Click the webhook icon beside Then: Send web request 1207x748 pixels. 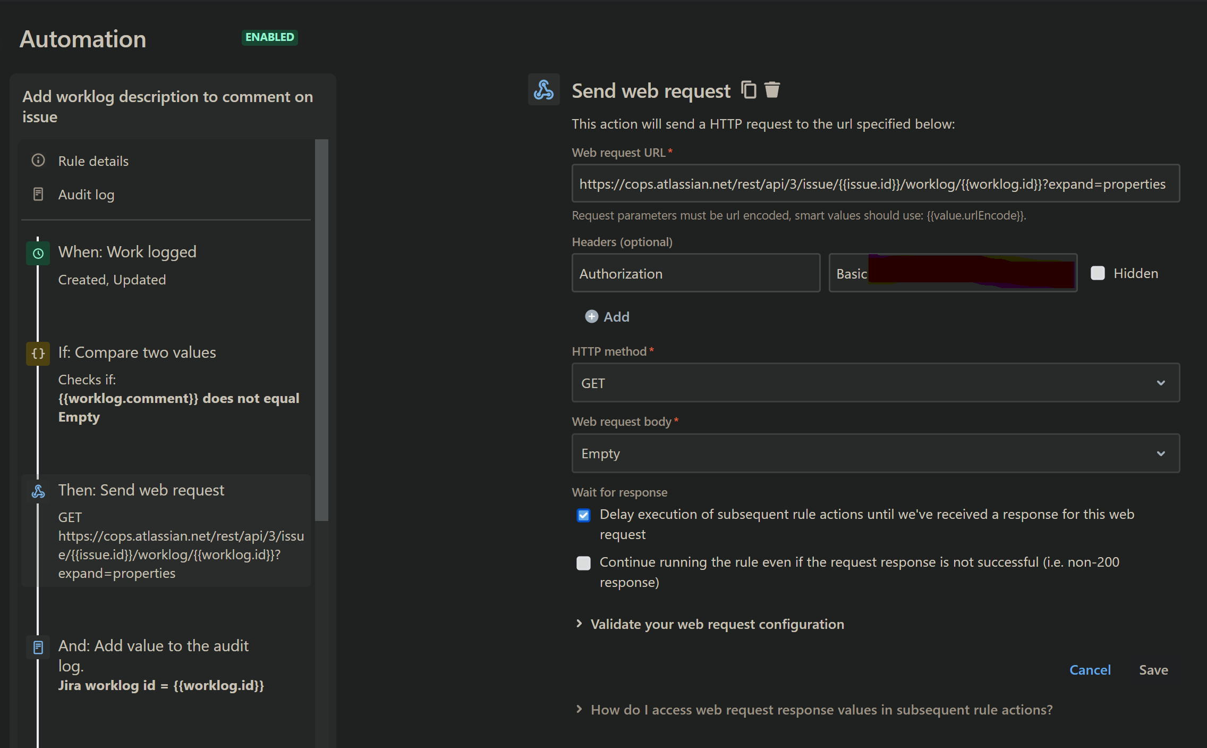pos(38,491)
